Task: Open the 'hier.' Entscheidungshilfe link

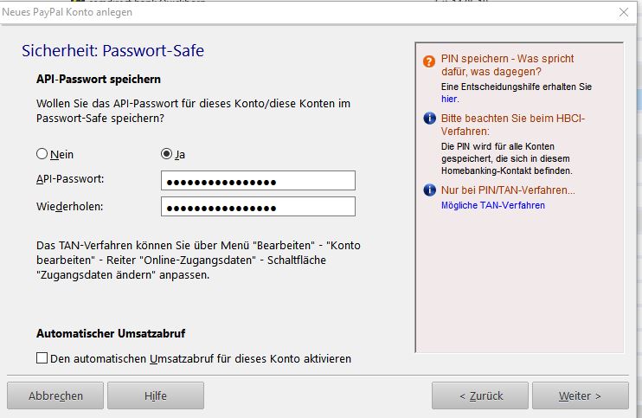Action: 449,100
